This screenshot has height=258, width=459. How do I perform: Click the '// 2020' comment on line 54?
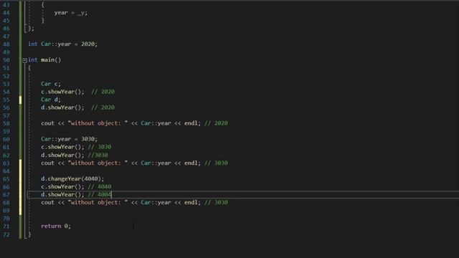(x=103, y=92)
